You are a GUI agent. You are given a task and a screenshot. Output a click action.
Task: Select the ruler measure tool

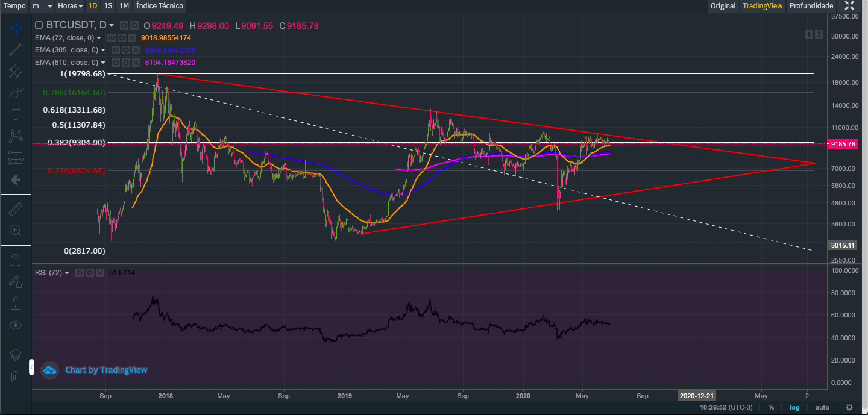pyautogui.click(x=16, y=208)
